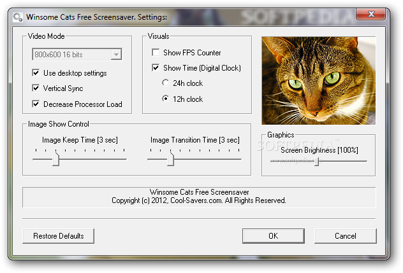
Task: Click the cat preview image
Action: tap(318, 81)
